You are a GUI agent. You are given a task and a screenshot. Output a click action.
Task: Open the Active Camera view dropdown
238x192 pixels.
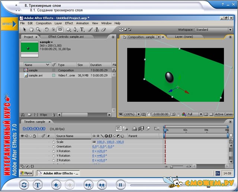(224, 114)
